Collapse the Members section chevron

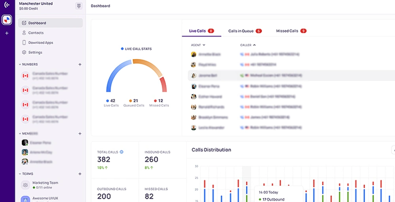tap(20, 134)
